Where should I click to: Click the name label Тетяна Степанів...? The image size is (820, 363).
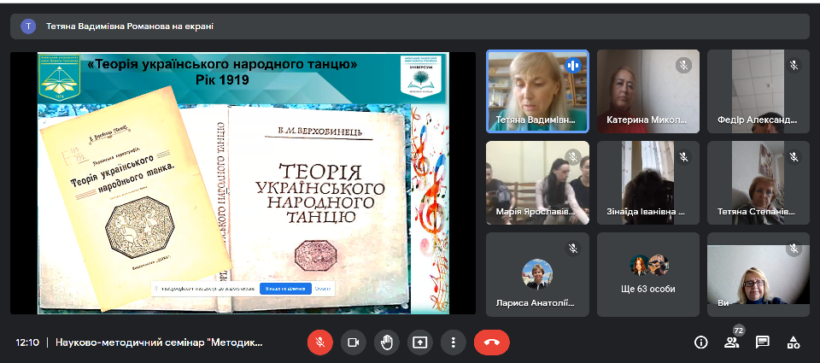(x=756, y=213)
